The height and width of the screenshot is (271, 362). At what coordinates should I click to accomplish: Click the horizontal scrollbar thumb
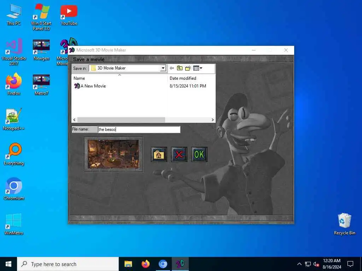point(121,120)
